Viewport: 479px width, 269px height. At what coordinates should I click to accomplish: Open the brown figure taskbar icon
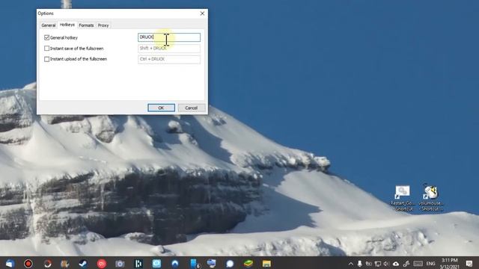pos(65,264)
